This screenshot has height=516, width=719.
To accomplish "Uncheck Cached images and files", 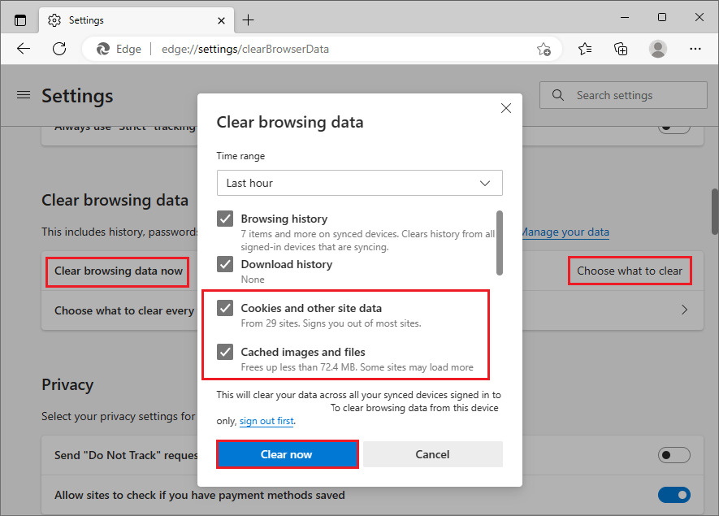I will tap(225, 352).
